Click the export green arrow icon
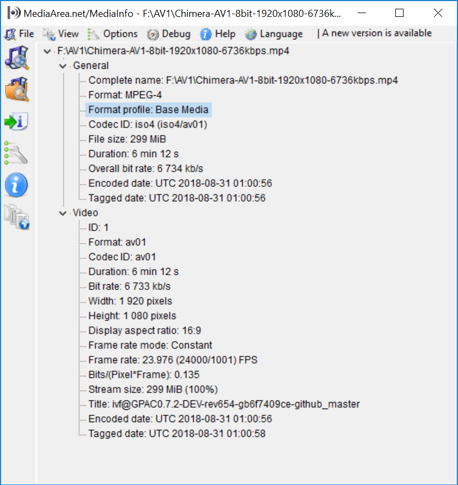This screenshot has height=485, width=458. pos(16,121)
